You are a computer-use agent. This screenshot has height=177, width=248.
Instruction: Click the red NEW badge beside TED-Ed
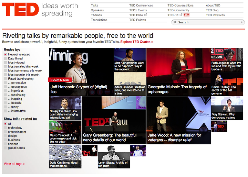click(186, 15)
